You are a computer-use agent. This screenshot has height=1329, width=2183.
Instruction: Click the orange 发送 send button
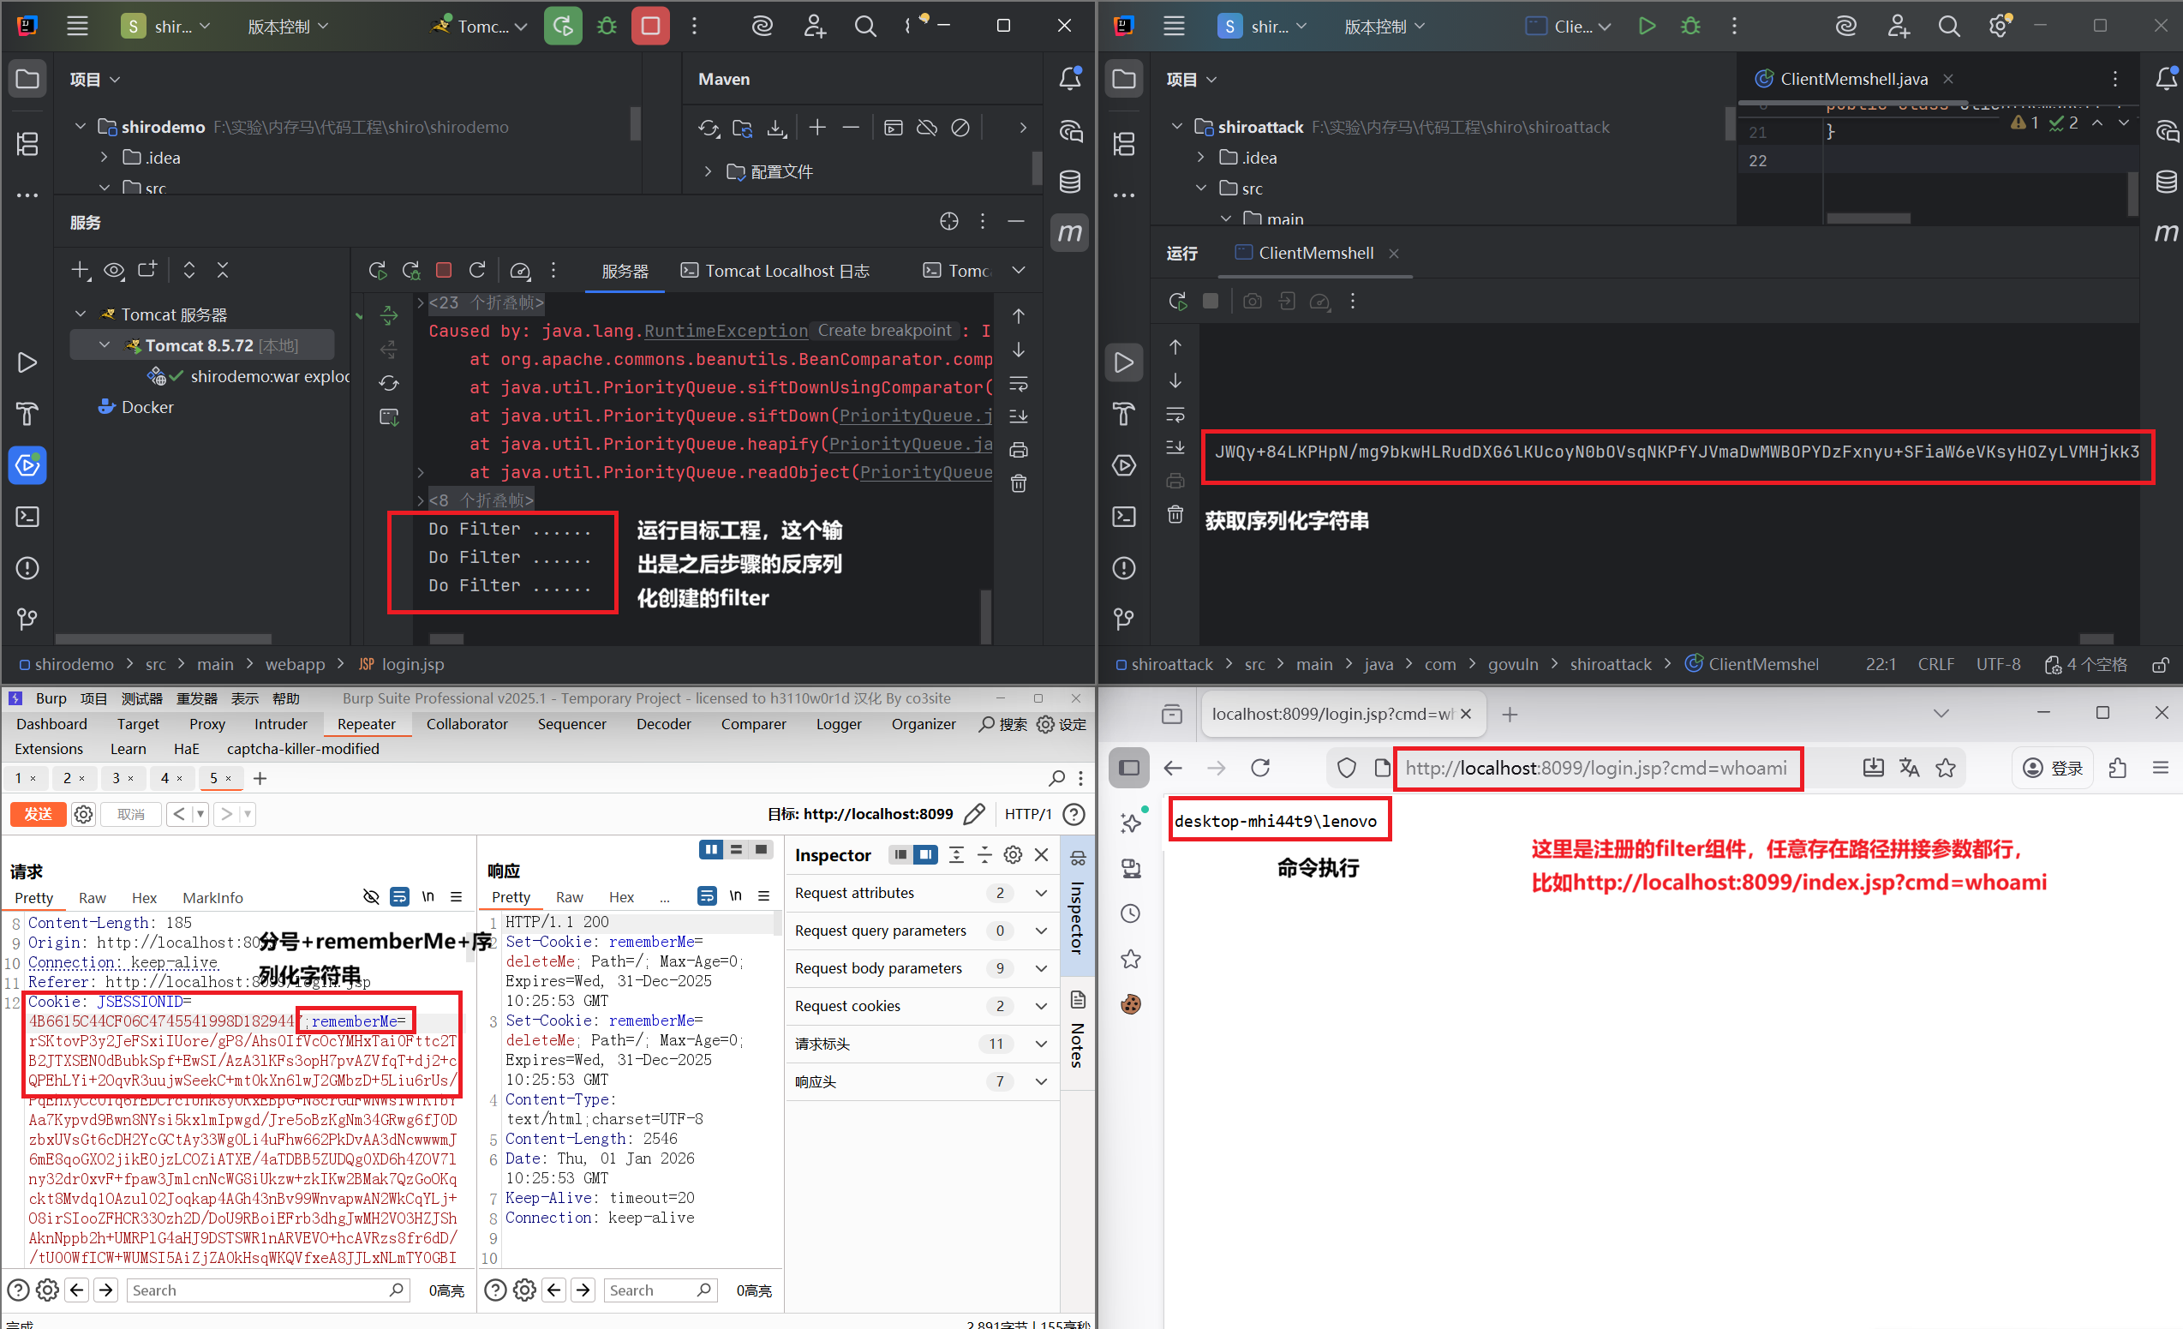point(38,813)
